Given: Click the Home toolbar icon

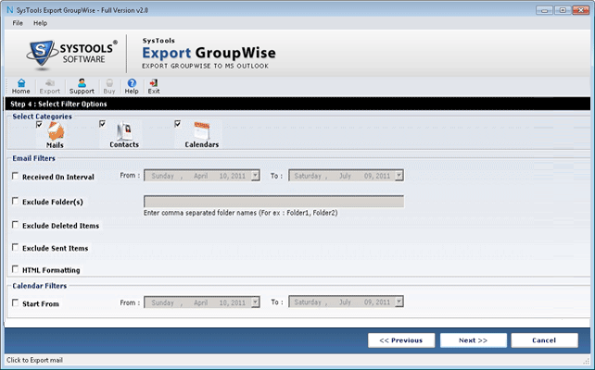Looking at the screenshot, I should point(20,86).
